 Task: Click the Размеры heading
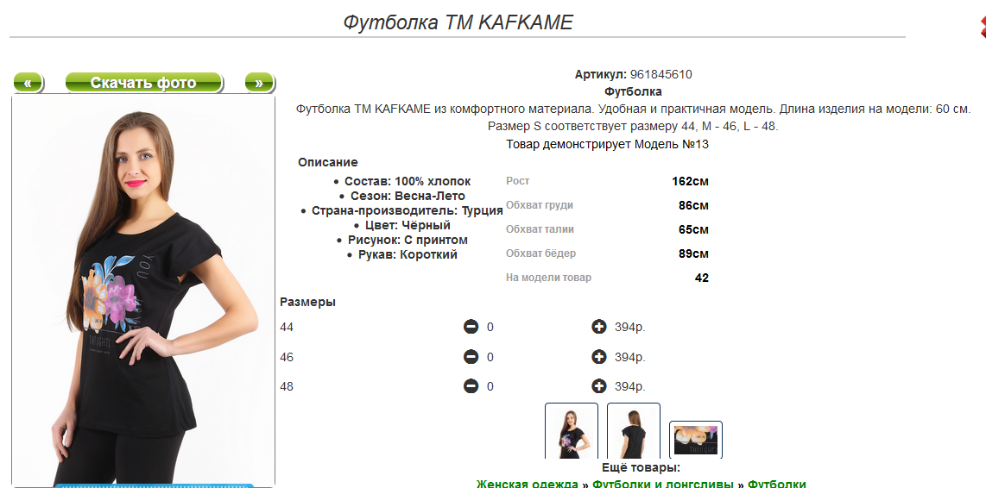tap(307, 302)
